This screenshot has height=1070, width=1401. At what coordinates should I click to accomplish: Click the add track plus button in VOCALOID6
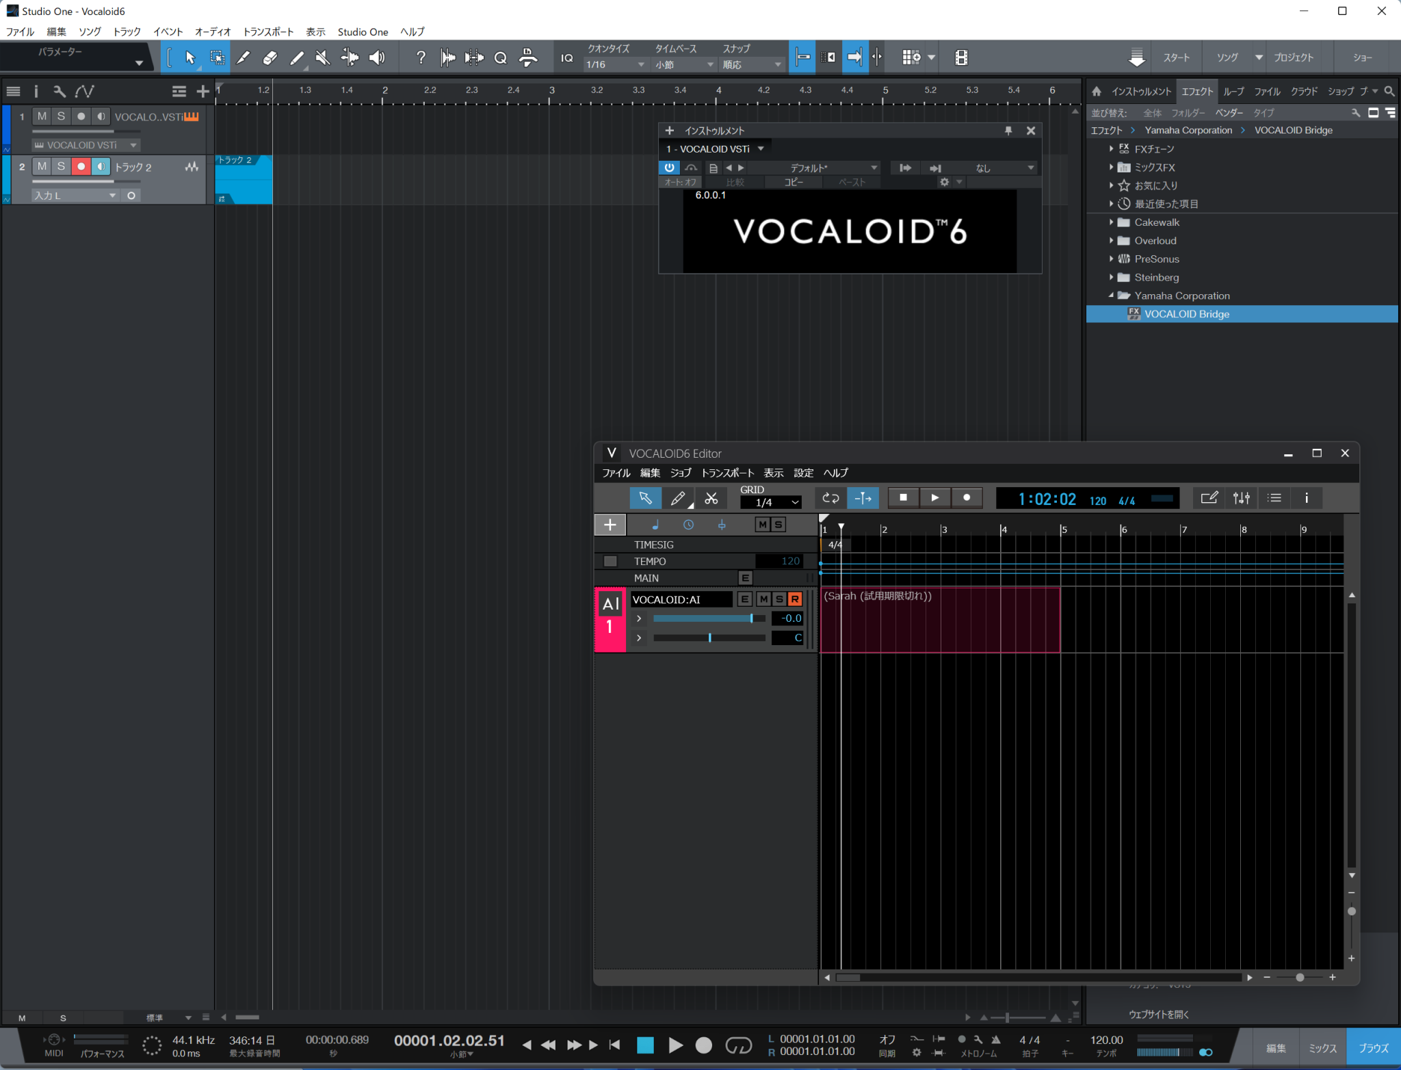(610, 525)
